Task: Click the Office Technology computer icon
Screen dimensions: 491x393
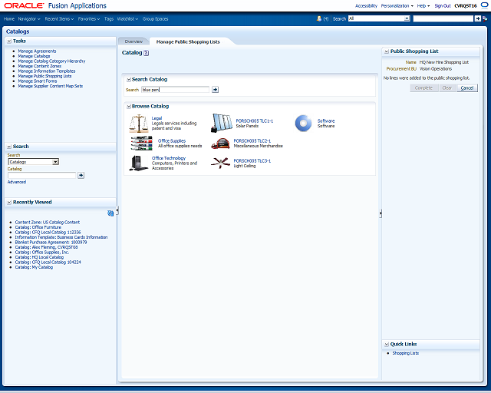Action: (x=138, y=163)
